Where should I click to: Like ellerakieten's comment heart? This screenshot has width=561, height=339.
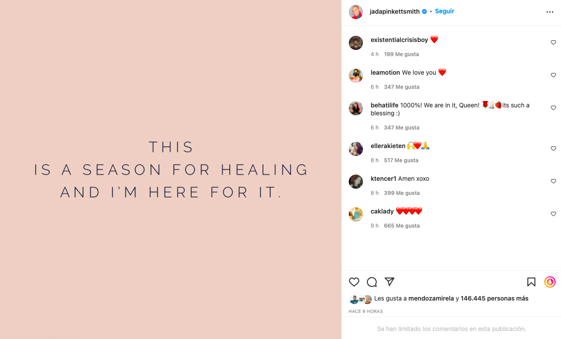pos(553,149)
